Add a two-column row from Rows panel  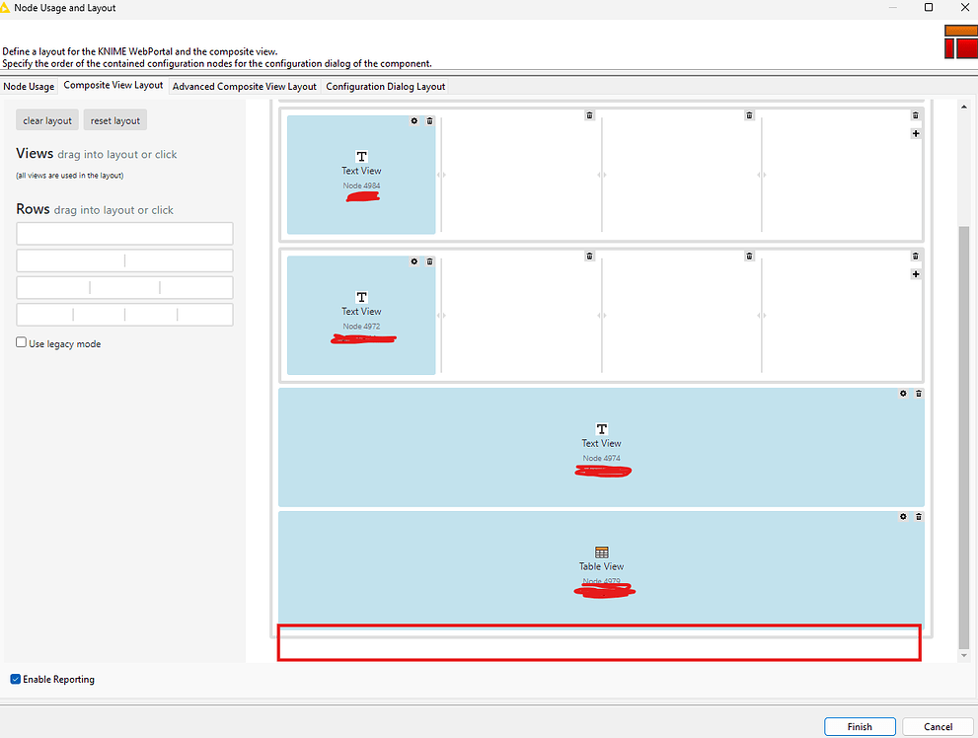tap(124, 258)
